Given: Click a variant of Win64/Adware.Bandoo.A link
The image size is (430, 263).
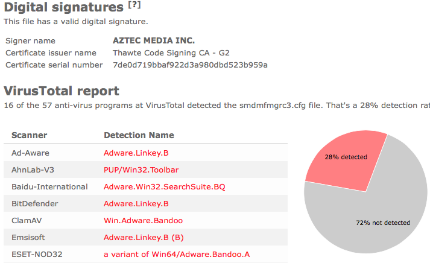Looking at the screenshot, I should pyautogui.click(x=177, y=255).
